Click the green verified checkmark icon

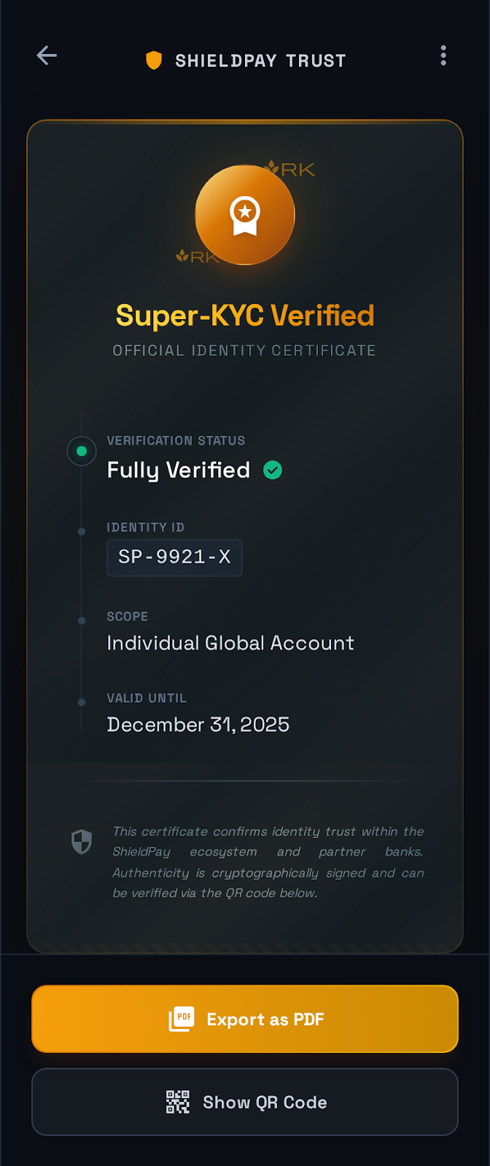click(273, 471)
